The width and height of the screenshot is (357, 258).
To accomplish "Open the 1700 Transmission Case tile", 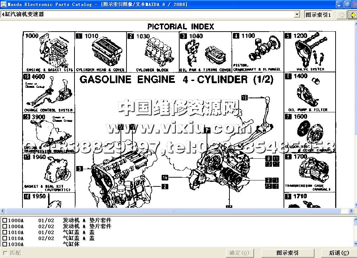I will 310,173.
